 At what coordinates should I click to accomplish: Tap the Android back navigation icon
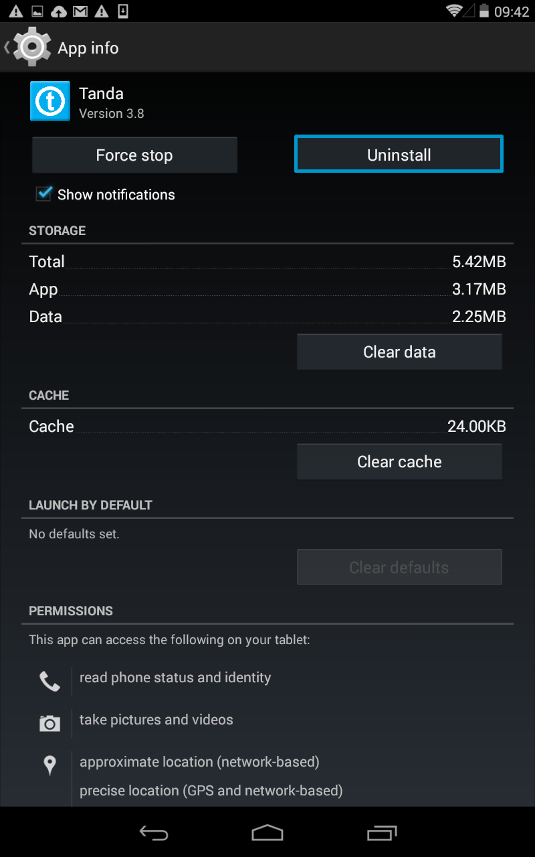coord(153,832)
